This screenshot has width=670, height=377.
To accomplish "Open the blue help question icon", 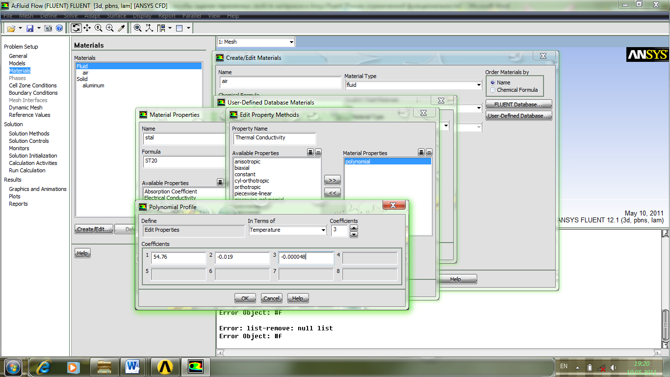I will click(59, 28).
